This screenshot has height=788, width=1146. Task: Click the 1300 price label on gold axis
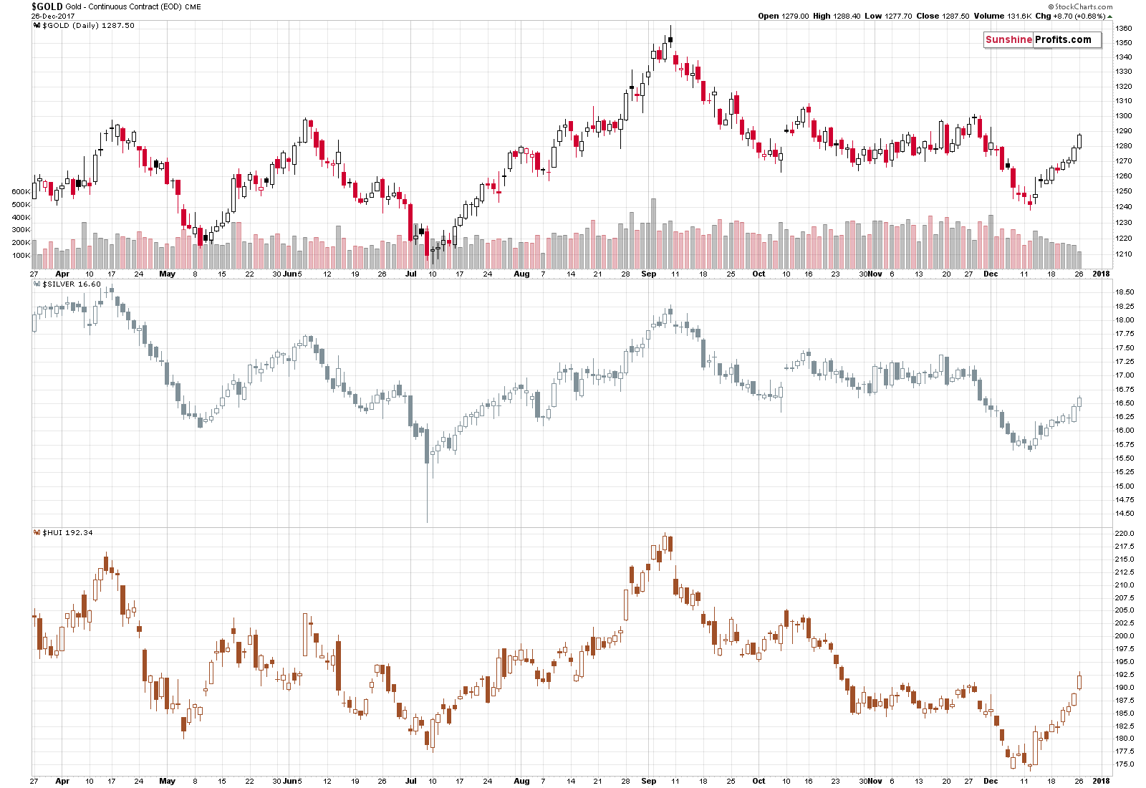pyautogui.click(x=1123, y=116)
